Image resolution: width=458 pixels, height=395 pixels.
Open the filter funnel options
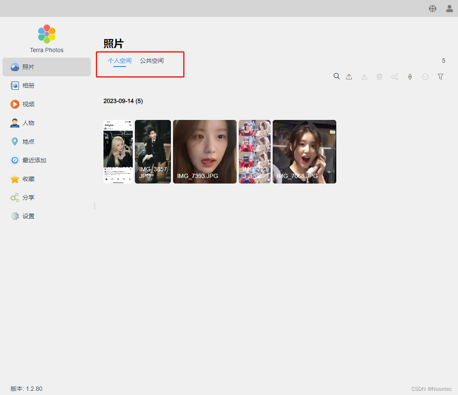pyautogui.click(x=441, y=77)
